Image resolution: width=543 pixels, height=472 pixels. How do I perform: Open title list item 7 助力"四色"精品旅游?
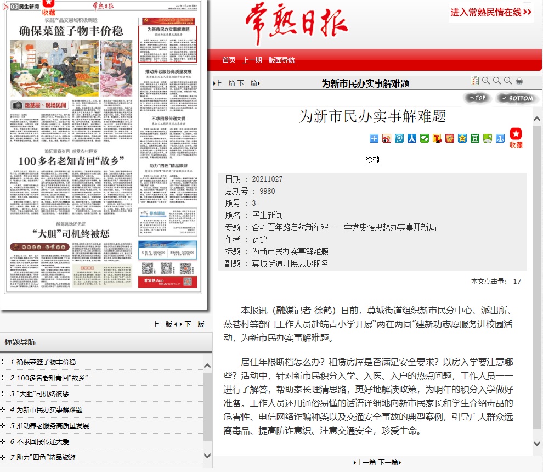point(46,458)
